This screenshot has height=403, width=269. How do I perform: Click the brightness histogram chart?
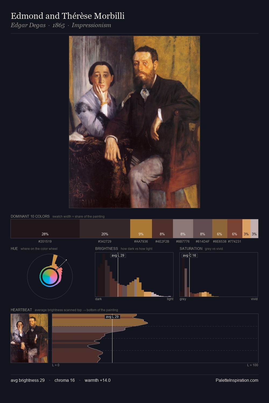[134, 275]
